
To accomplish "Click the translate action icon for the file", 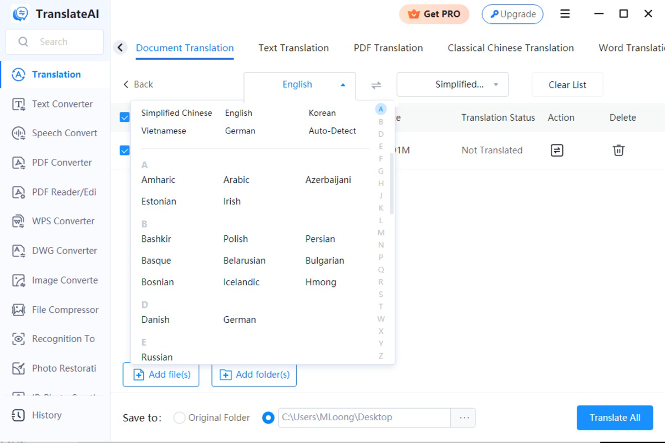I will 557,151.
